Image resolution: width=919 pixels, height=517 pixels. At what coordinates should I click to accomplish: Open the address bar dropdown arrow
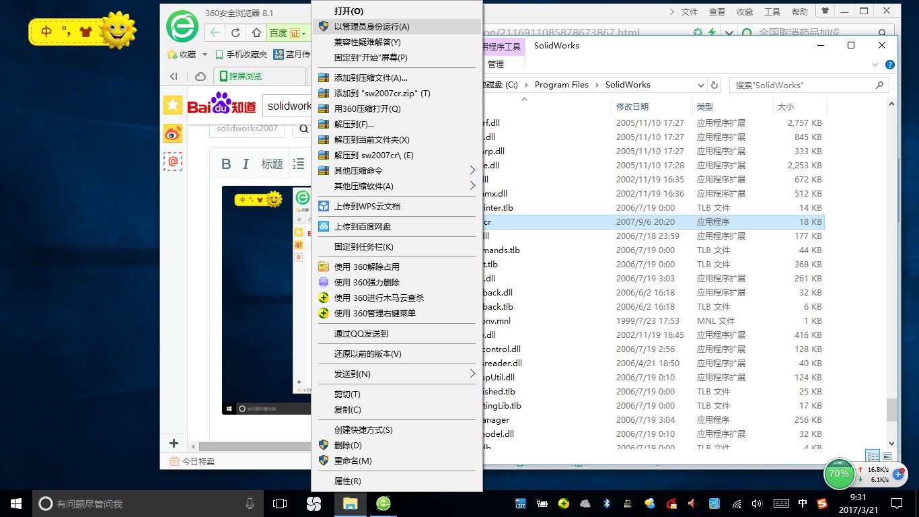coord(729,32)
